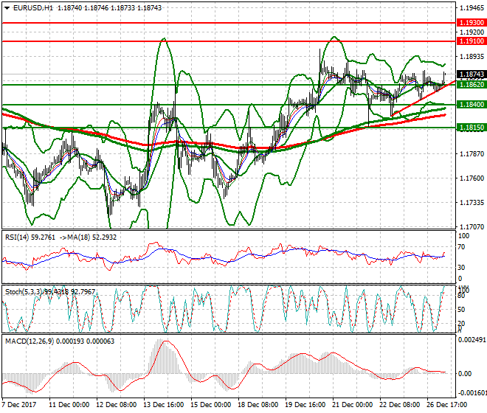This screenshot has height=413, width=487.
Task: Click the 1.18935 price scale value
Action: click(x=472, y=57)
